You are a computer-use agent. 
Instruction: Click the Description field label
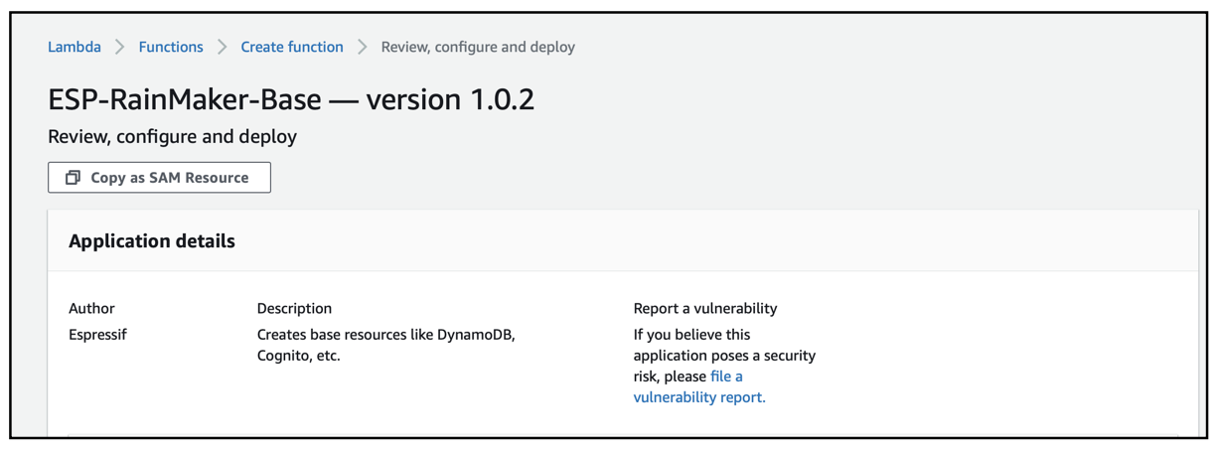294,308
